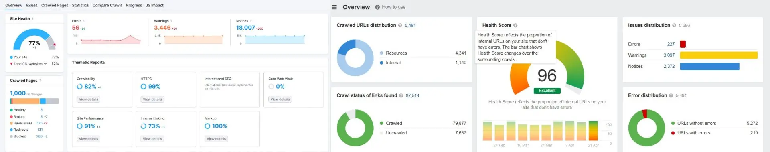This screenshot has height=152, width=770.
Task: Open the hamburger menu beside Overview
Action: [x=334, y=7]
